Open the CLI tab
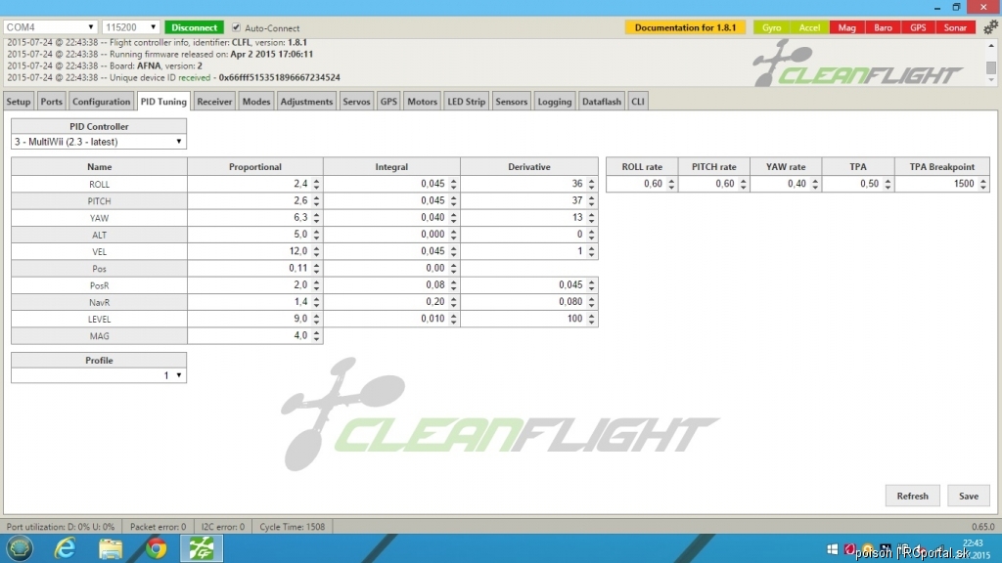This screenshot has height=563, width=1002. (638, 102)
